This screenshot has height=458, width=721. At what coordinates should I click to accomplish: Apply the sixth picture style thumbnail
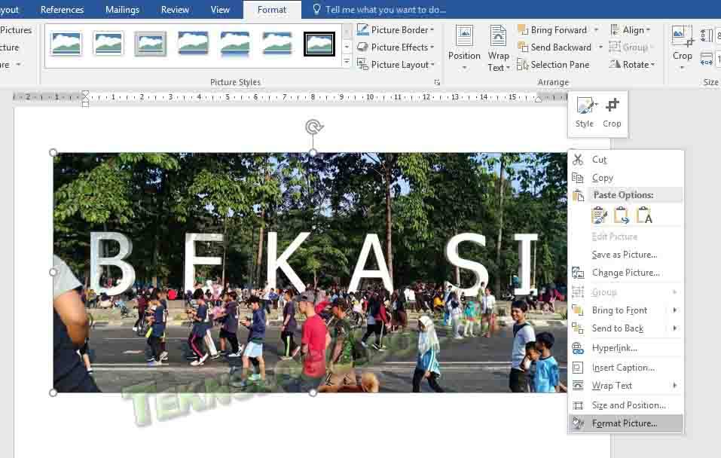point(277,44)
